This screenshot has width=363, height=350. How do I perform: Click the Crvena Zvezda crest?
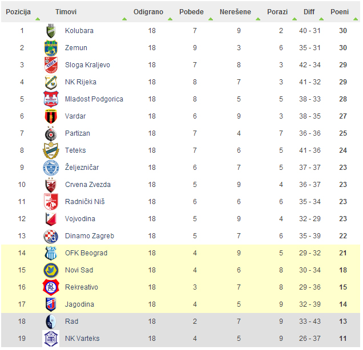[51, 185]
